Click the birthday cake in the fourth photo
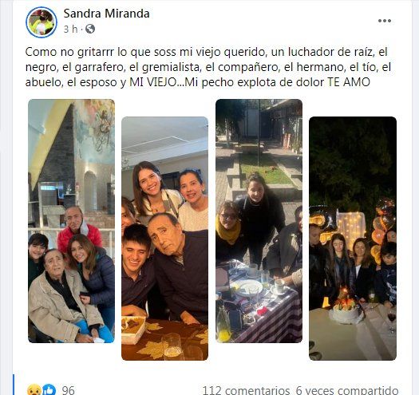Screen dimensions: 419x395 tap(346, 308)
